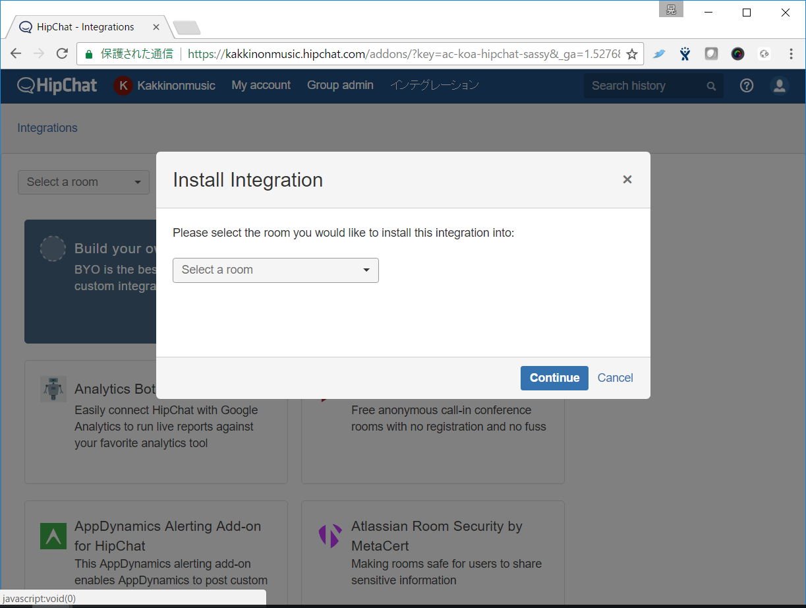806x608 pixels.
Task: Open the Chrome three-dot menu
Action: (790, 54)
